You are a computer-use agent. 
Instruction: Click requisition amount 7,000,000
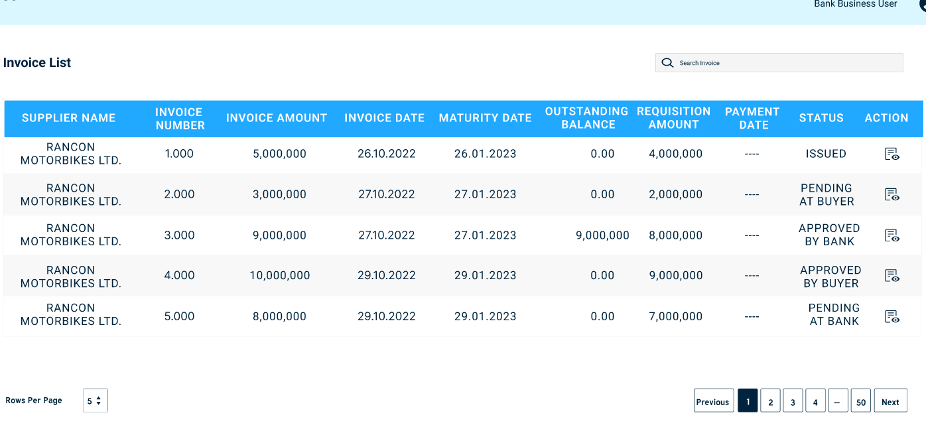[675, 316]
